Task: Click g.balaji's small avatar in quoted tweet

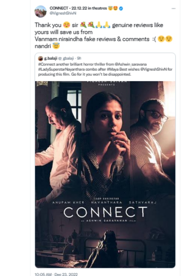Action: [x=40, y=58]
